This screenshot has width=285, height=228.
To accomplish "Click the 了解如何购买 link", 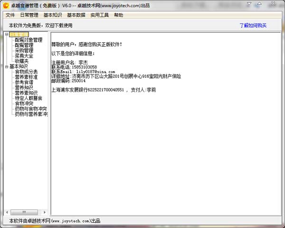I will pyautogui.click(x=253, y=26).
